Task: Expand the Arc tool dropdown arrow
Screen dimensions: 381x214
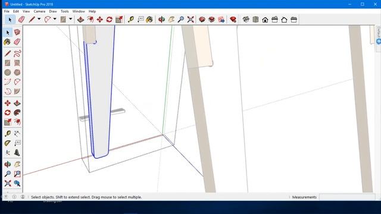Action: [x=55, y=19]
